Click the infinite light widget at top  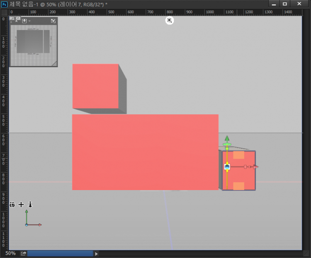pos(169,20)
